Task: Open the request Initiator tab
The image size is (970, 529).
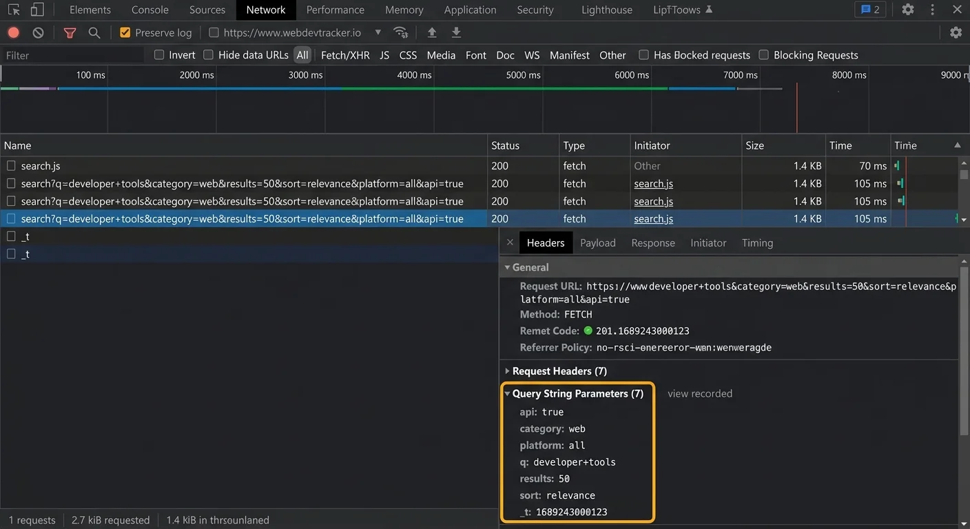Action: tap(708, 242)
